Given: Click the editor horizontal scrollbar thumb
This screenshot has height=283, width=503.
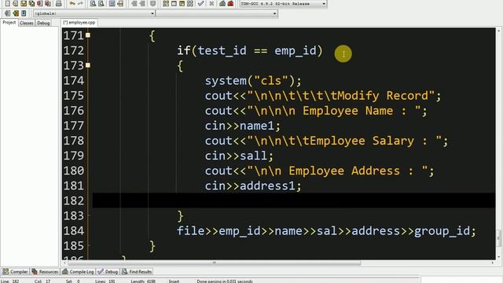Looking at the screenshot, I should pyautogui.click(x=215, y=263).
